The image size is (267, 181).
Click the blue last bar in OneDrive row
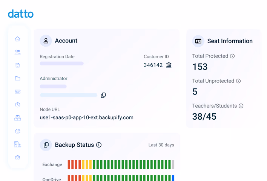tap(173, 178)
